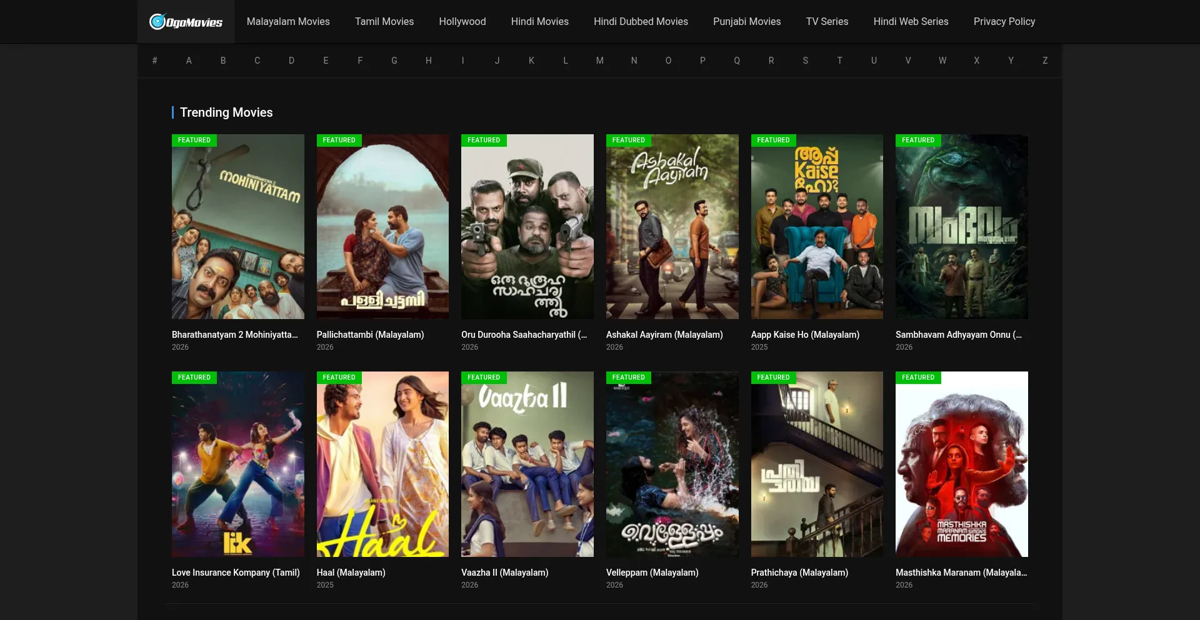Image resolution: width=1200 pixels, height=620 pixels.
Task: Open Punjabi Movies menu item
Action: tap(747, 21)
